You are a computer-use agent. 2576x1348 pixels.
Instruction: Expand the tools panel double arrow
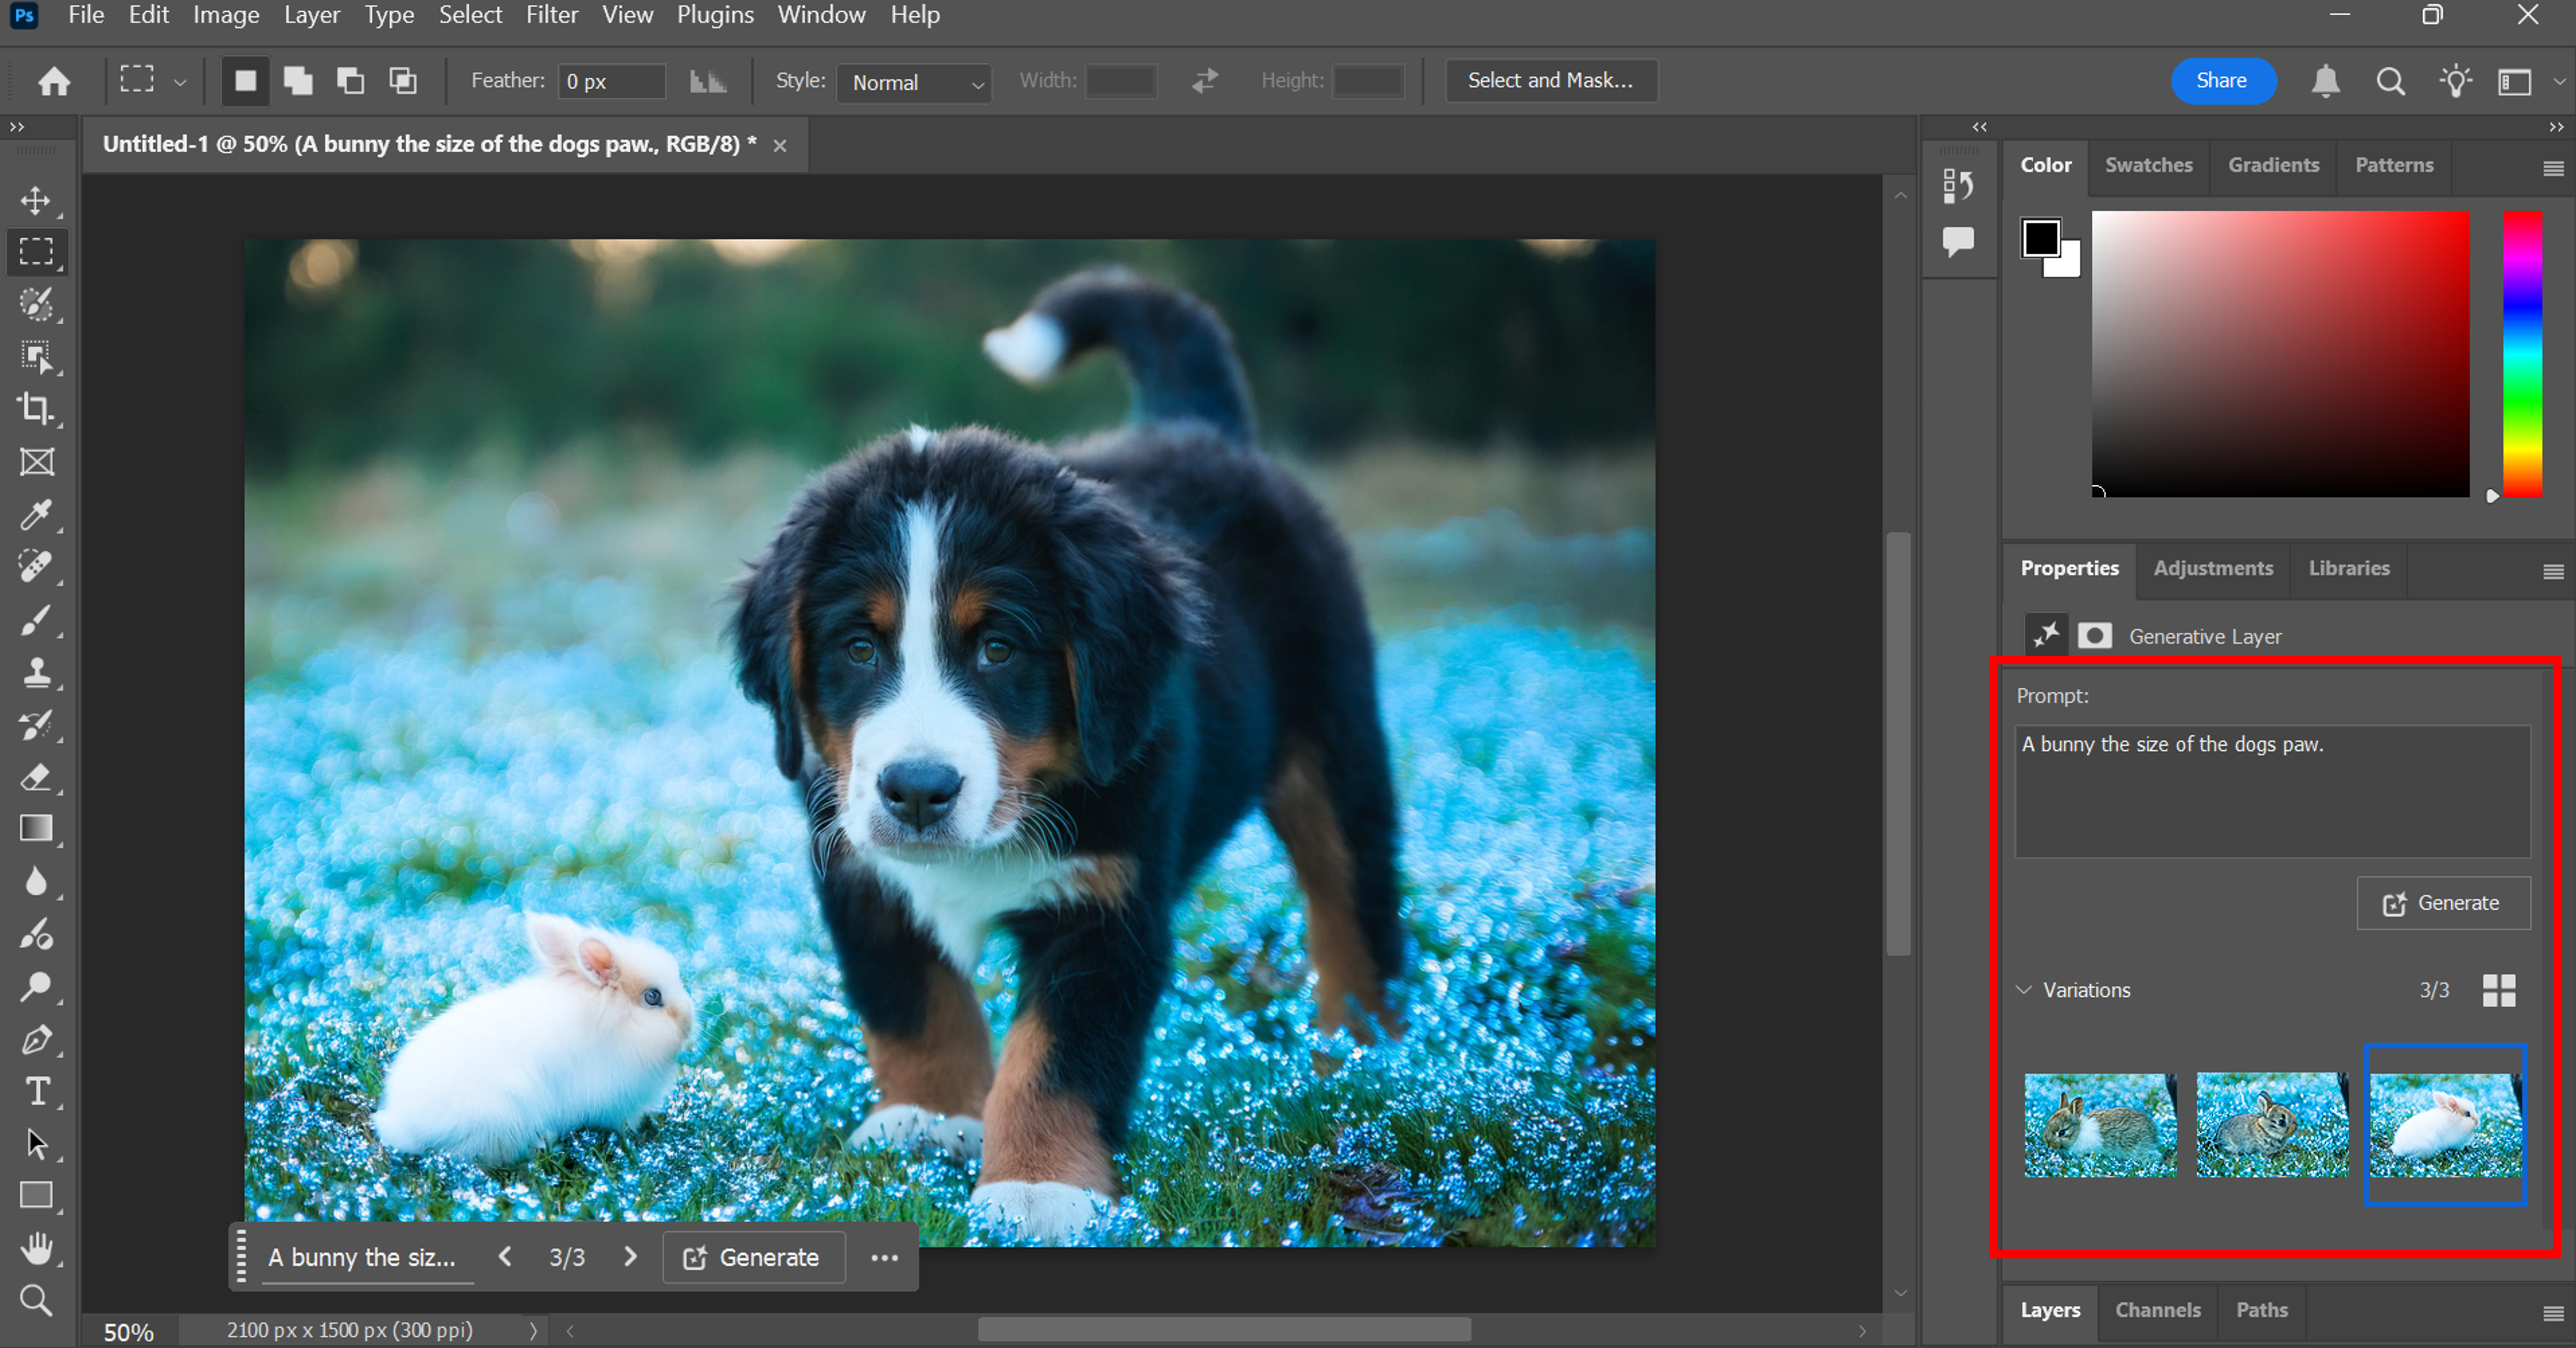(16, 127)
